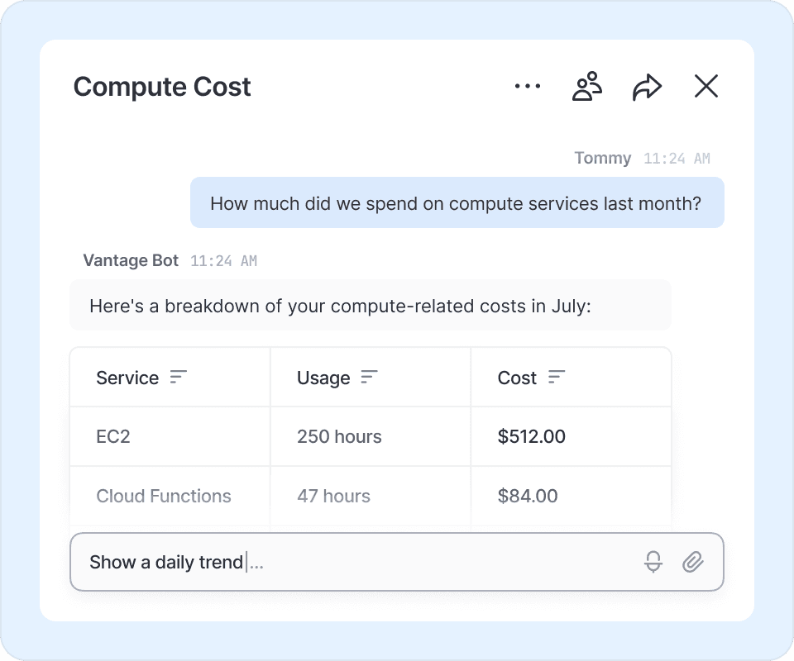Click Tommy's compute spend question bubble
This screenshot has height=661, width=794.
click(x=457, y=202)
